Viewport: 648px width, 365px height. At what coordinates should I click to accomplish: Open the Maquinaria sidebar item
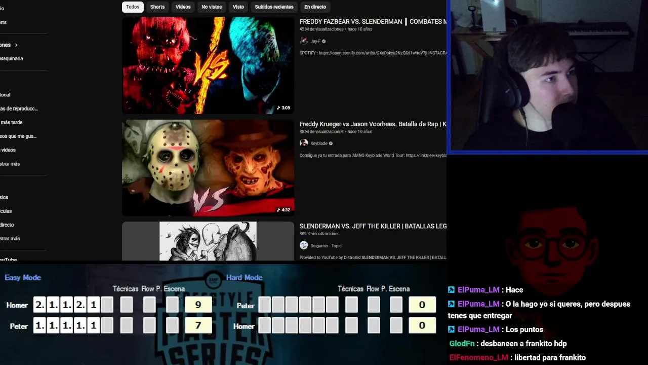pyautogui.click(x=11, y=59)
